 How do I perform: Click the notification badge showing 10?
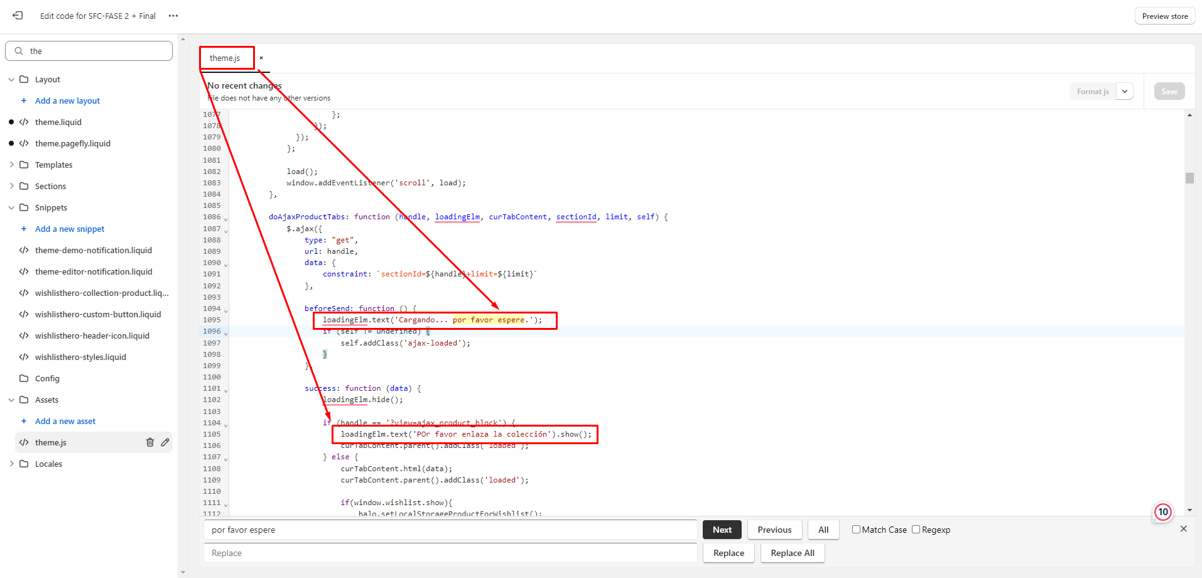pos(1163,512)
